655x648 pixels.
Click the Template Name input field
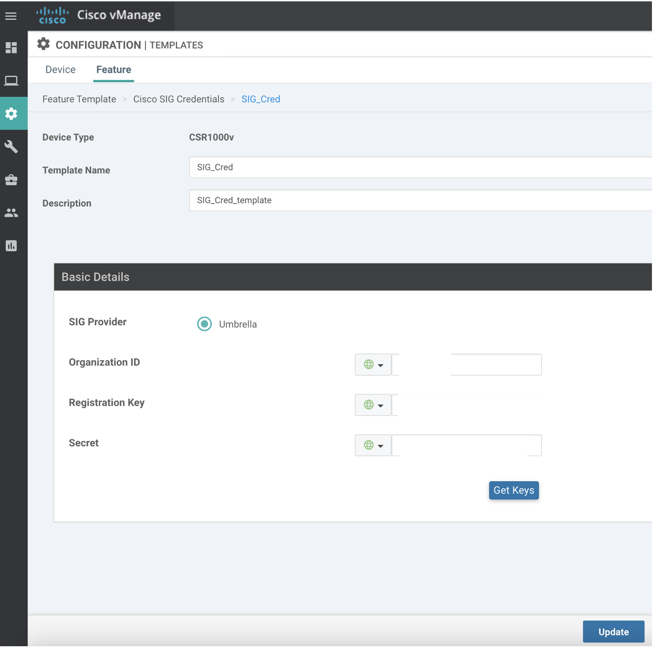(420, 167)
